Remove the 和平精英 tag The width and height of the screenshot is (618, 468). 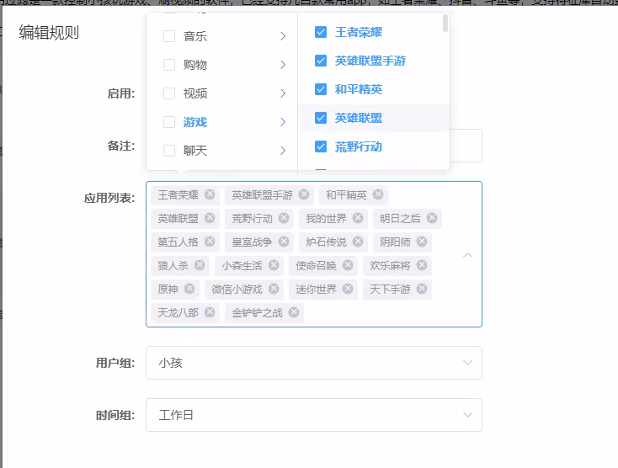[378, 194]
